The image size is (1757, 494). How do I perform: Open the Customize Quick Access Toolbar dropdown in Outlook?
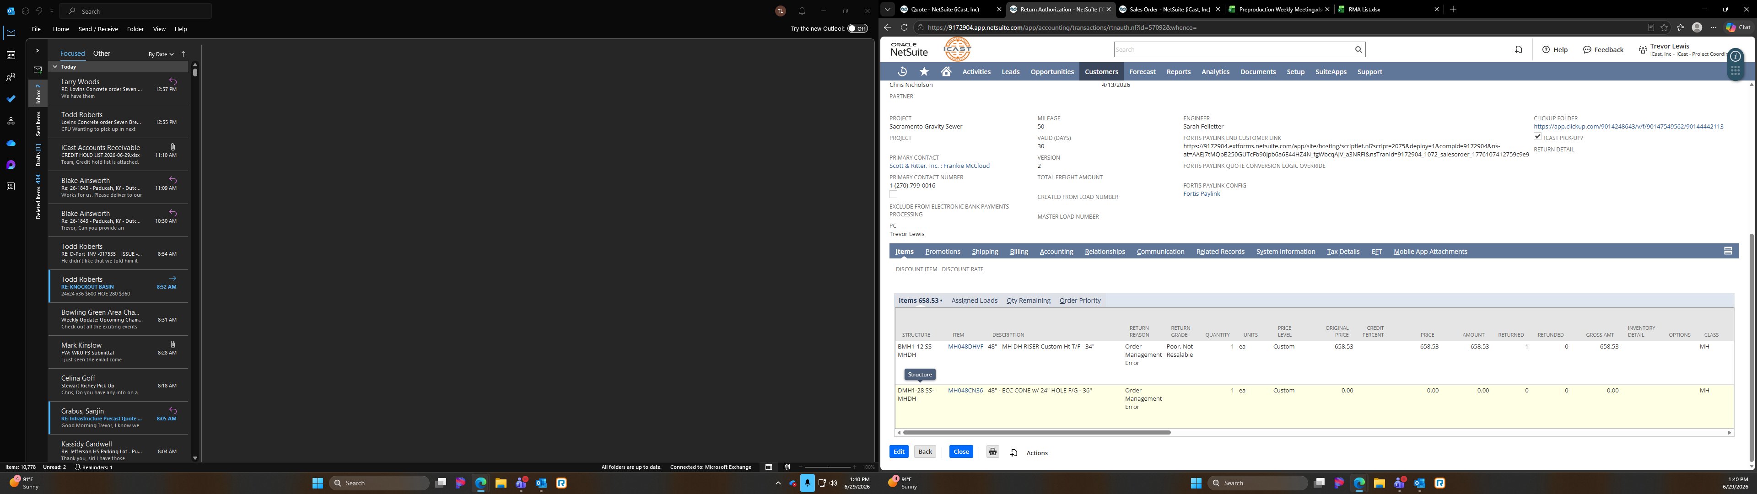coord(52,11)
